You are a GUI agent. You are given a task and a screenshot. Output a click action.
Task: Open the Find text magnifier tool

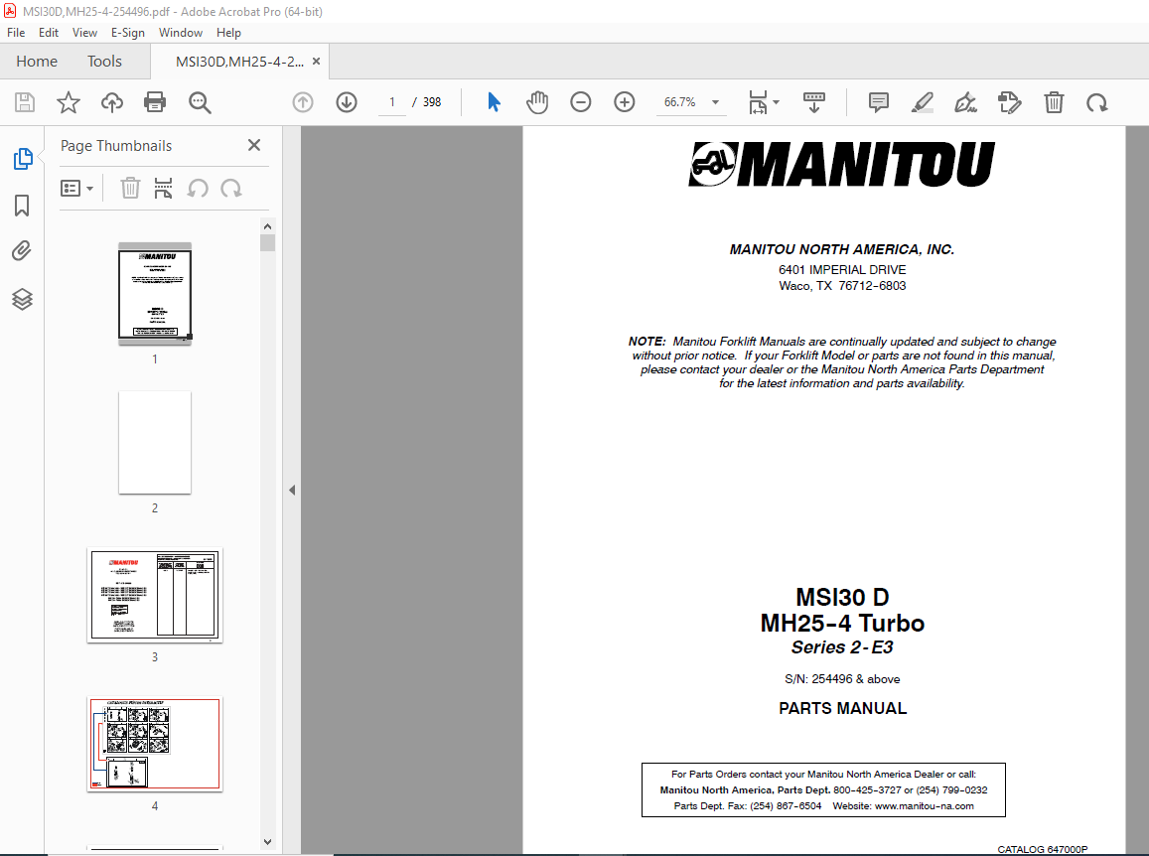[200, 102]
